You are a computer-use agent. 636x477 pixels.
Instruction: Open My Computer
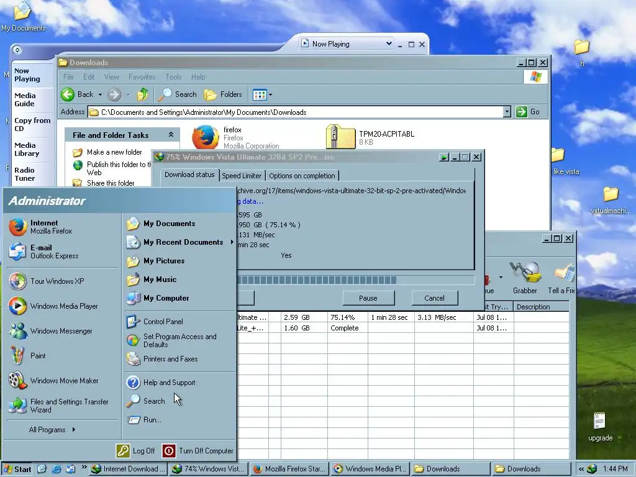coord(158,298)
